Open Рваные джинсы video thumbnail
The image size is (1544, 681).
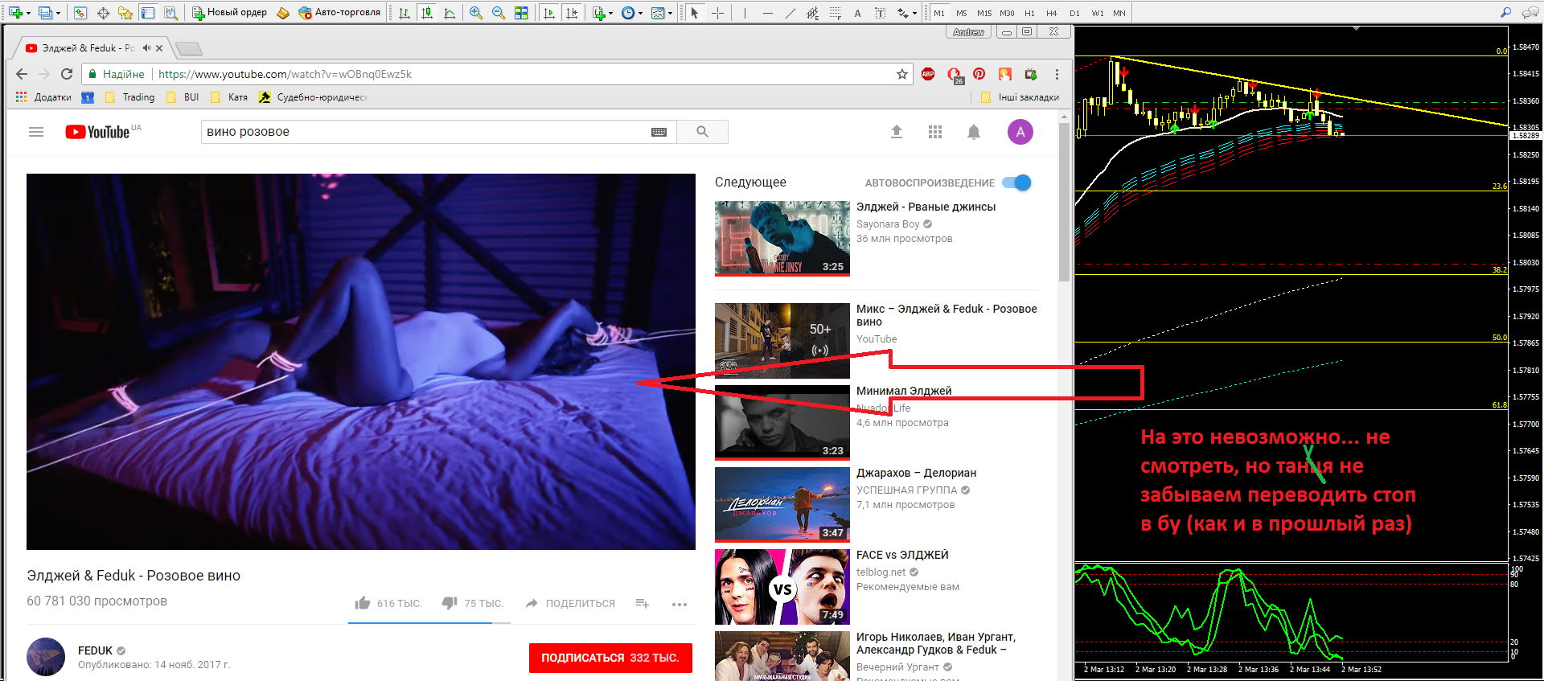click(782, 238)
